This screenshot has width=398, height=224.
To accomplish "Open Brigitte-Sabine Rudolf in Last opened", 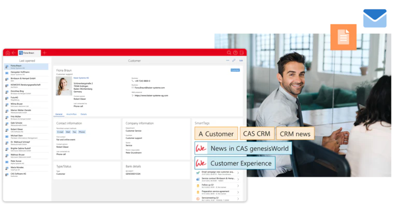I will click(26, 149).
